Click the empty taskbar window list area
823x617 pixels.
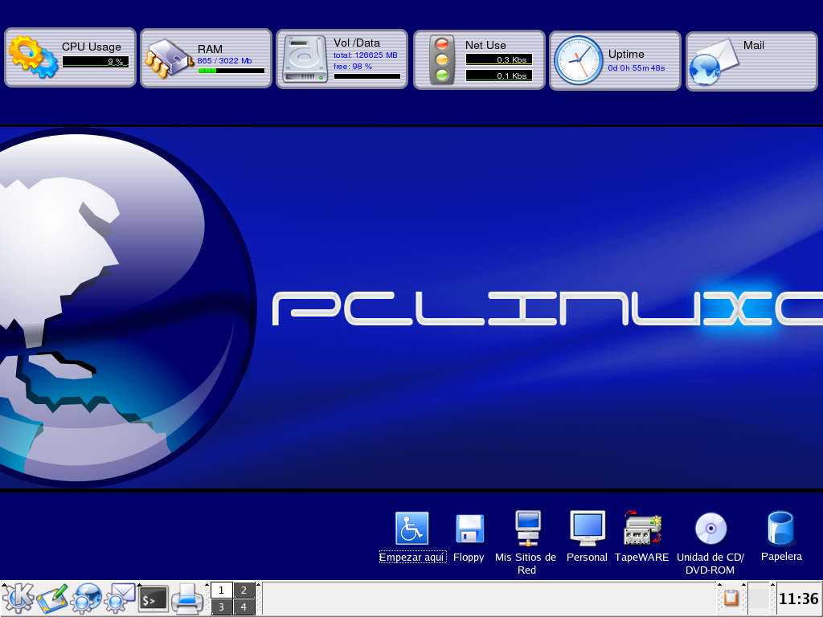tap(489, 599)
